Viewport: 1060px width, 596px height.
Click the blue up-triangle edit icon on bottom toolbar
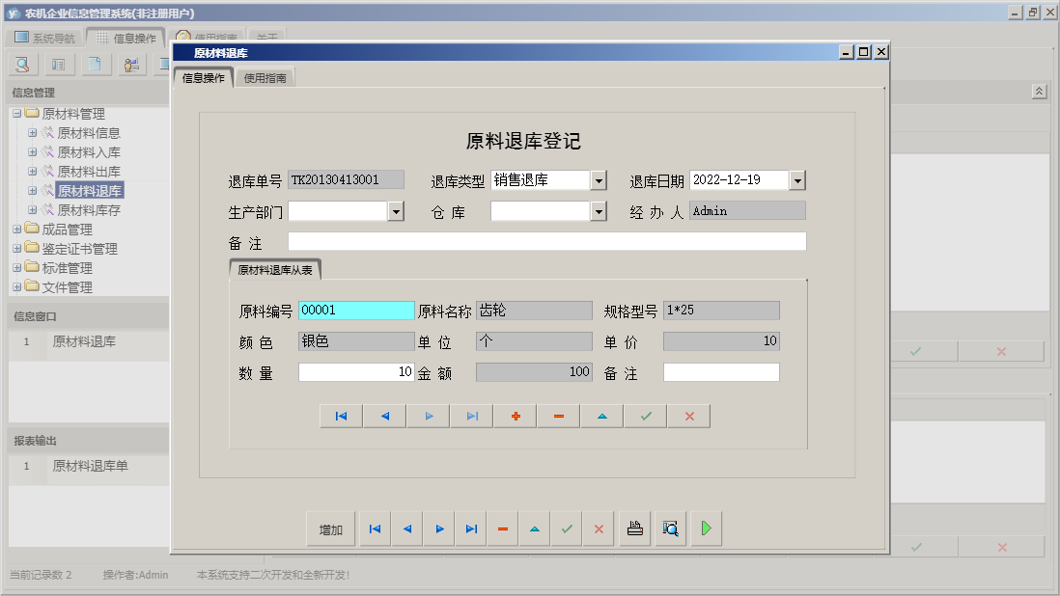(x=534, y=528)
